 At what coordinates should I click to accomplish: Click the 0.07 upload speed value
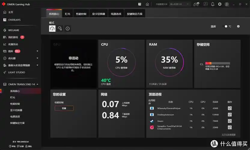[110, 104]
